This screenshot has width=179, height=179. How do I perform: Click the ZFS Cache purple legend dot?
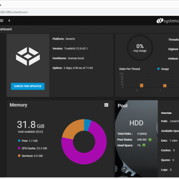click(x=19, y=148)
